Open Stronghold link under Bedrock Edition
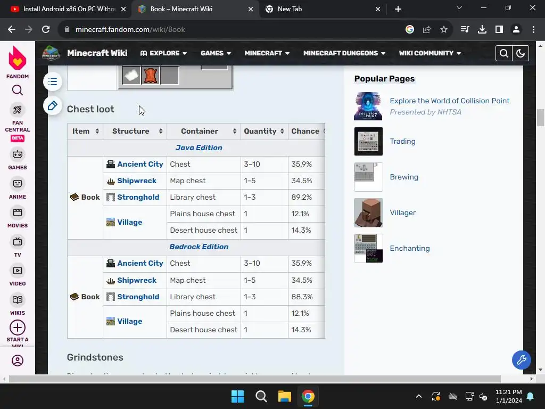 [x=138, y=297]
